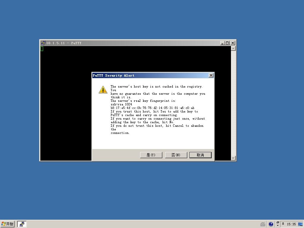Screen dimensions: 304x228
Task: Open the PuTTY window system menu icon
Action: (43, 43)
